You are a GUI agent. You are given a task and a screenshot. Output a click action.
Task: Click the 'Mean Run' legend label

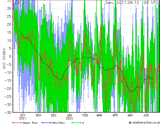[30, 123]
